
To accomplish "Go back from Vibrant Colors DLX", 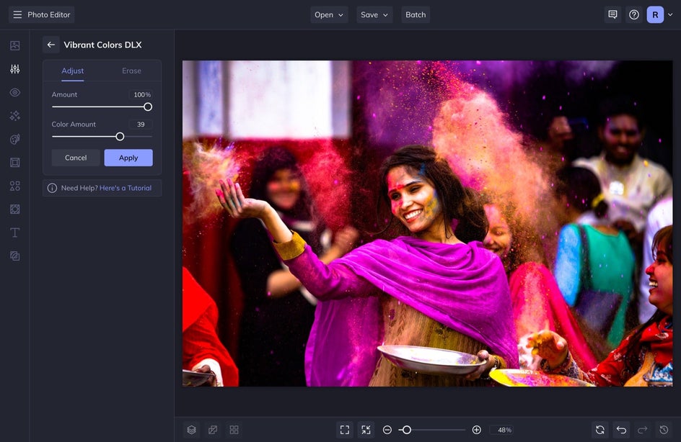I will point(50,45).
